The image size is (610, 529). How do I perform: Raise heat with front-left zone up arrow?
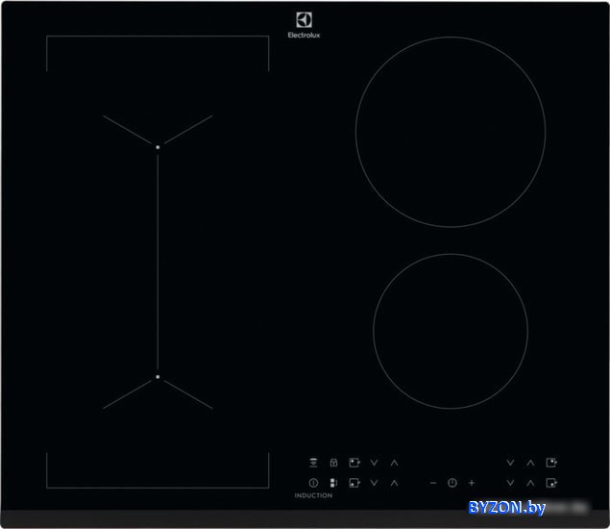pos(394,483)
